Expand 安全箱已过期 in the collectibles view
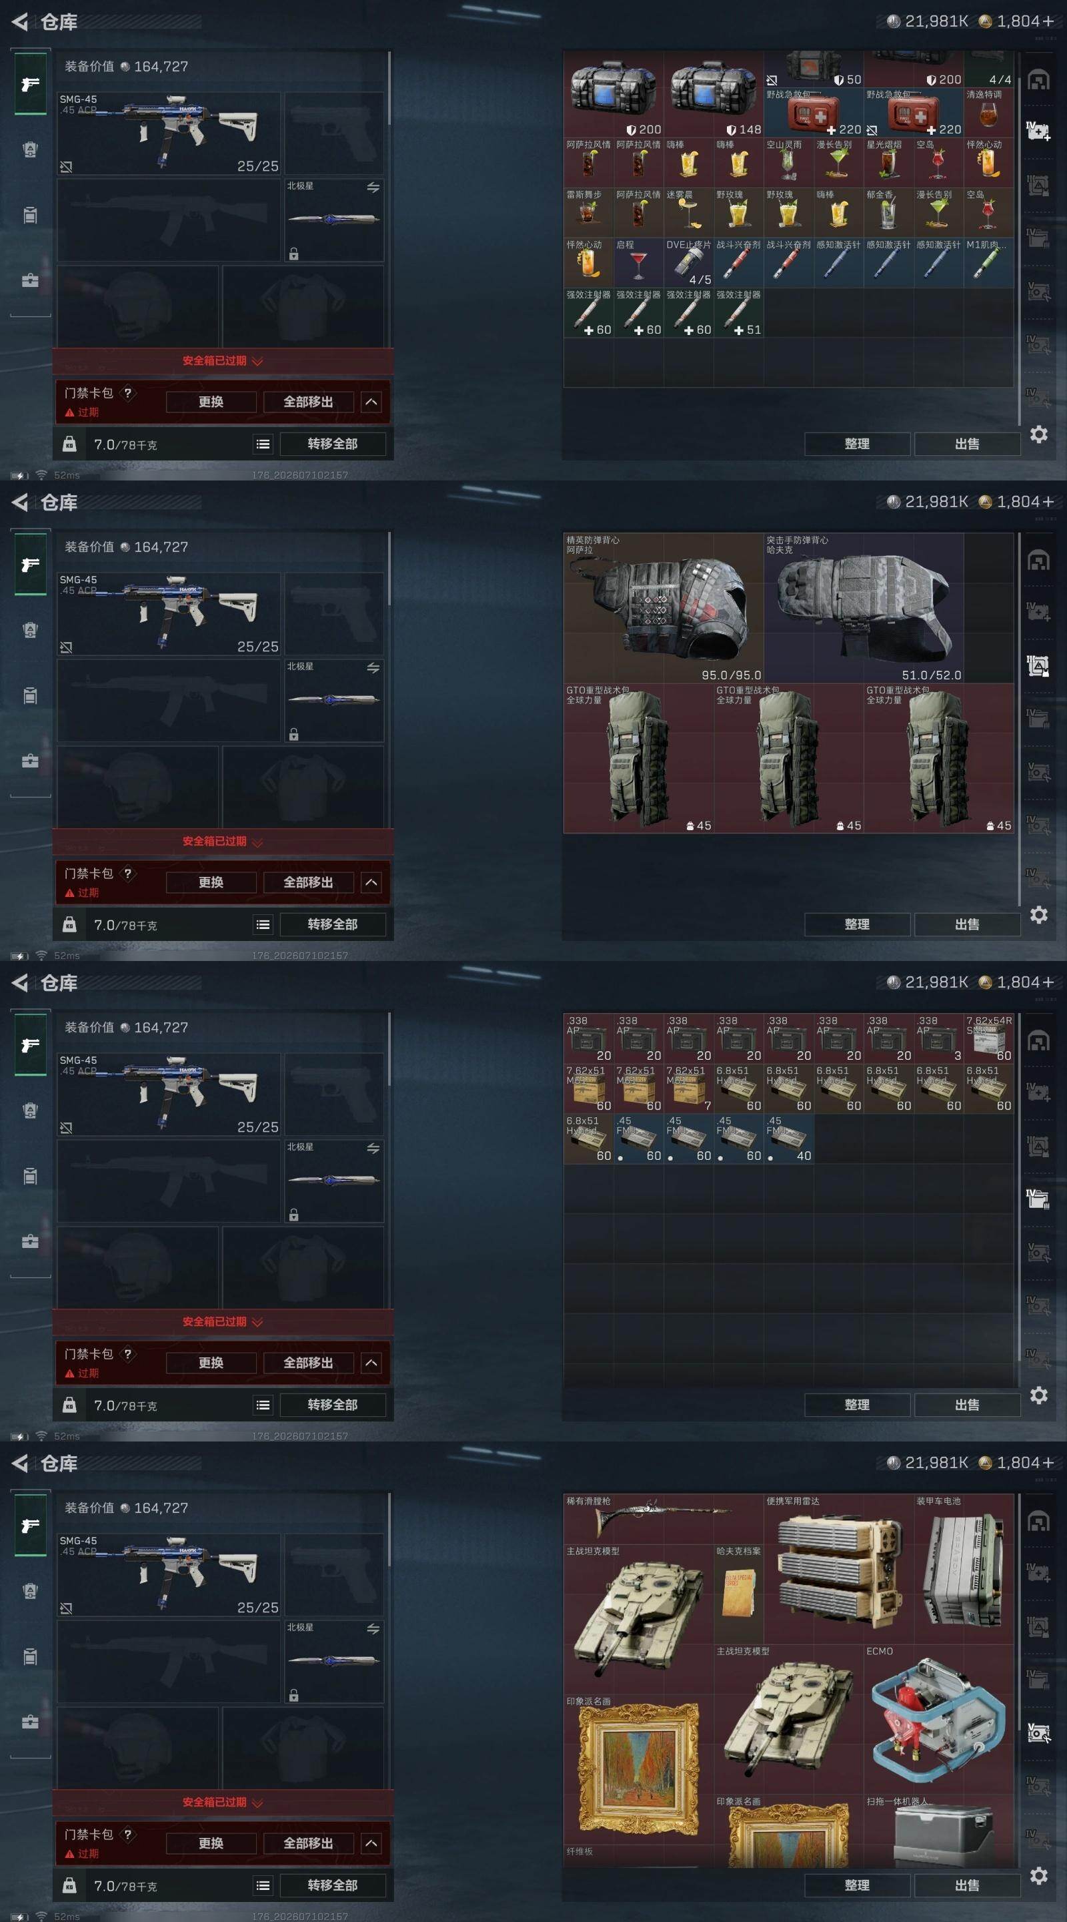1067x1922 pixels. point(222,1803)
